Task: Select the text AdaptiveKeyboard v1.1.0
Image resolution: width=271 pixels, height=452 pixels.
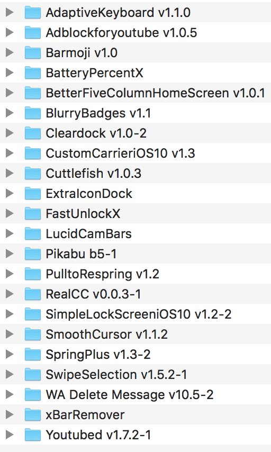Action: (118, 12)
